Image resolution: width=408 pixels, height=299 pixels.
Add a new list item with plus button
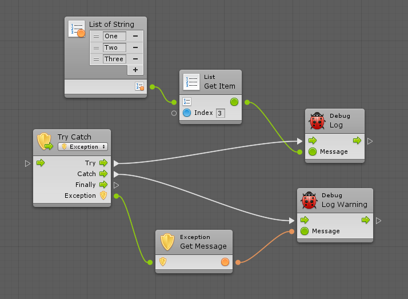pyautogui.click(x=135, y=70)
